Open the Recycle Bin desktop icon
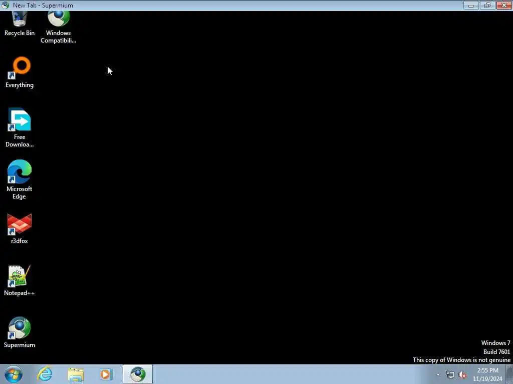This screenshot has height=384, width=513. click(x=20, y=23)
